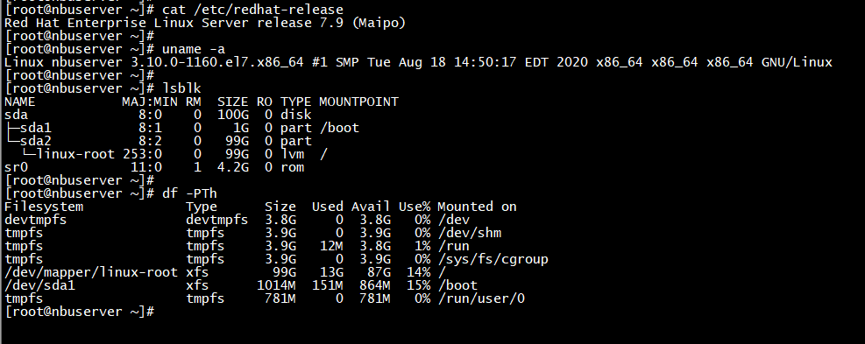Click the /dev/mapper/linux-root filesystem entry

(x=91, y=272)
